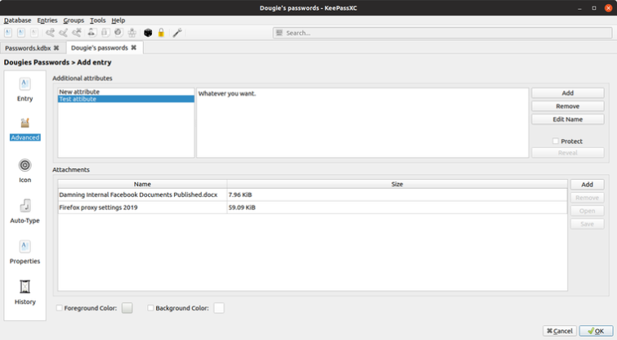Toggle the Background Color checkbox
617x340 pixels.
click(x=150, y=308)
